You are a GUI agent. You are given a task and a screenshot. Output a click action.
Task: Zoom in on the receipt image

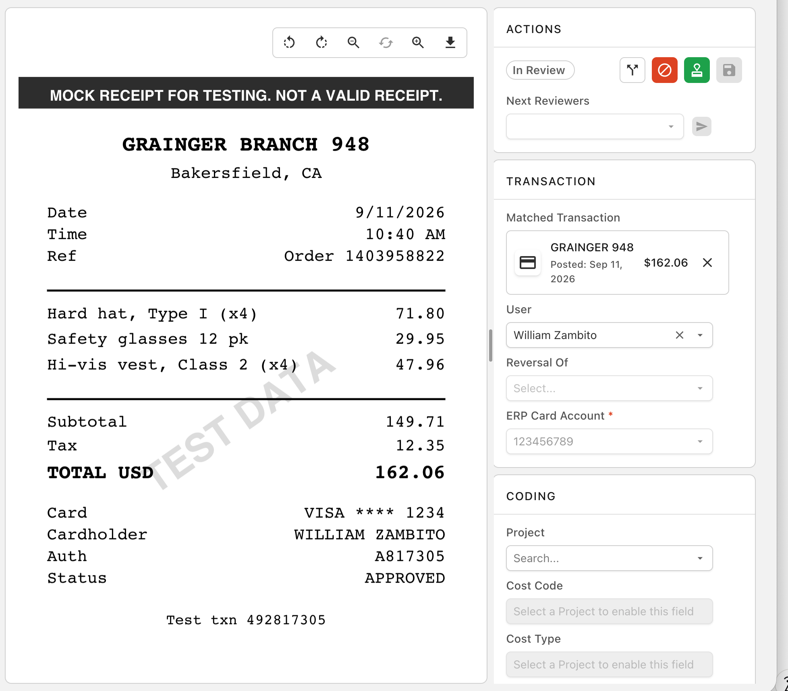[x=418, y=42]
